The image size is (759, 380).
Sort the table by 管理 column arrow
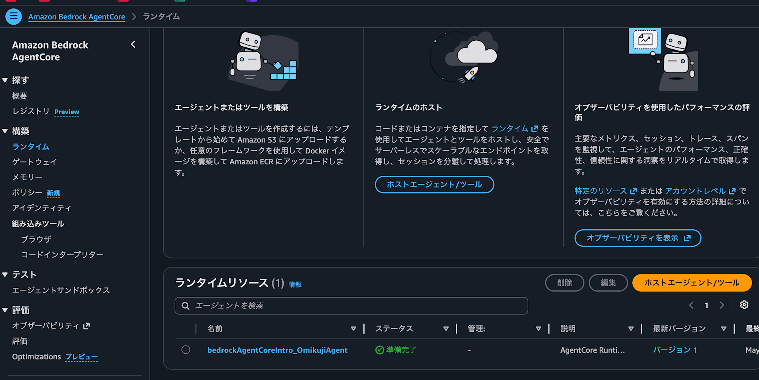click(x=538, y=329)
